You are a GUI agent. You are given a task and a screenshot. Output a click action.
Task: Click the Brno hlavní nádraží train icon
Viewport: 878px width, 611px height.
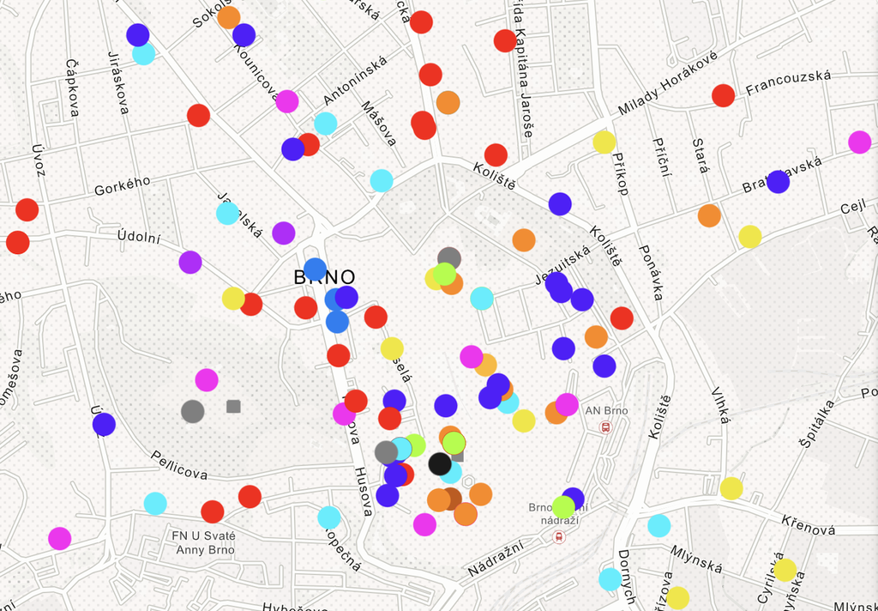coord(559,537)
